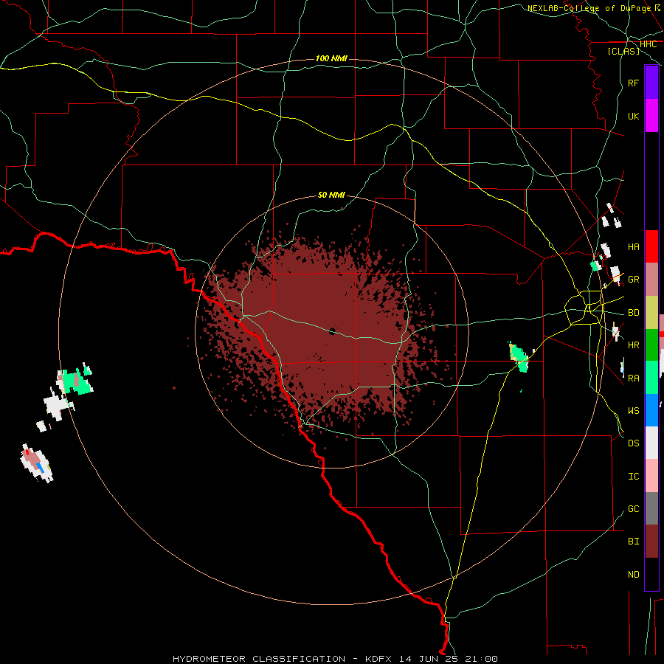Click the WS blue legend swatch
The image size is (664, 664).
tap(651, 410)
